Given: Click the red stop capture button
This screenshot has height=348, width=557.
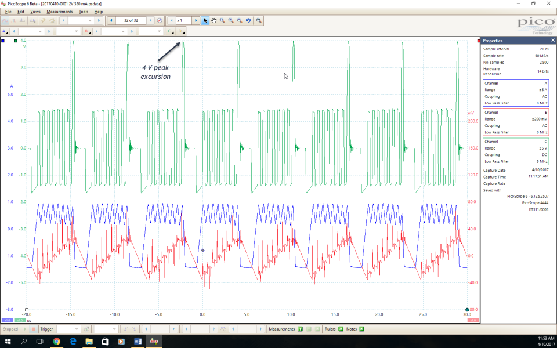Looking at the screenshot, I should pyautogui.click(x=33, y=329).
